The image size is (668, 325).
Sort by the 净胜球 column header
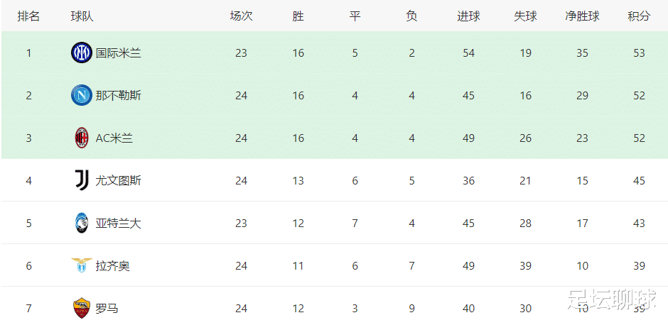pyautogui.click(x=583, y=16)
